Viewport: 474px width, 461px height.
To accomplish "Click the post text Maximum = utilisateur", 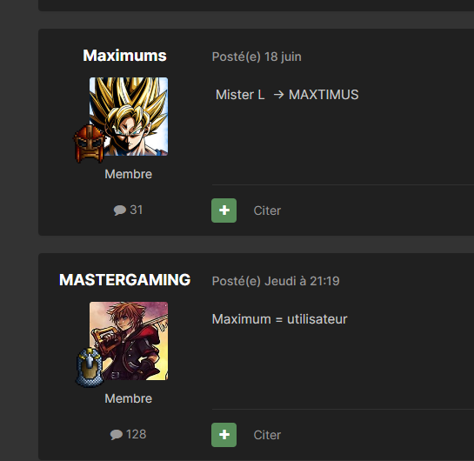I will point(280,319).
